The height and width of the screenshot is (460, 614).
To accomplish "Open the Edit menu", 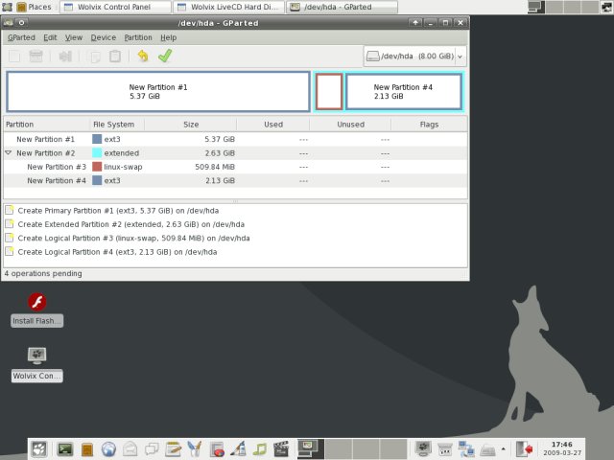I will point(50,37).
